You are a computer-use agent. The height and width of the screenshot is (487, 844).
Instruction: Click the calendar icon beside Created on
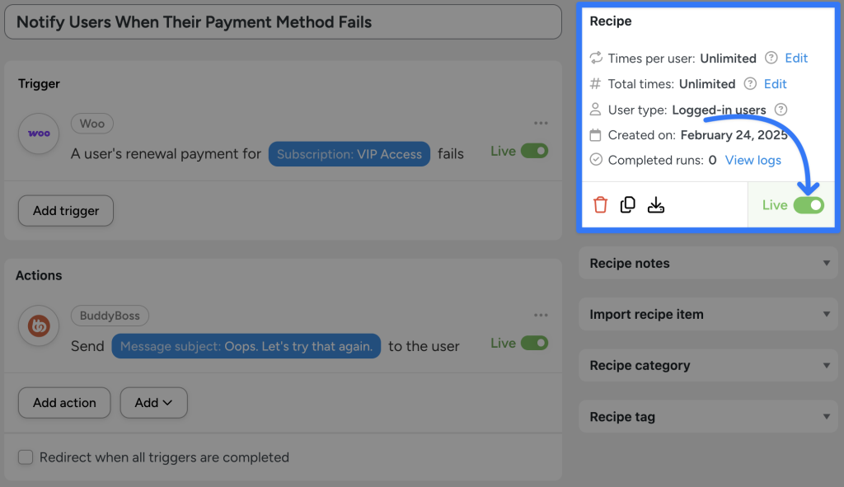point(595,134)
